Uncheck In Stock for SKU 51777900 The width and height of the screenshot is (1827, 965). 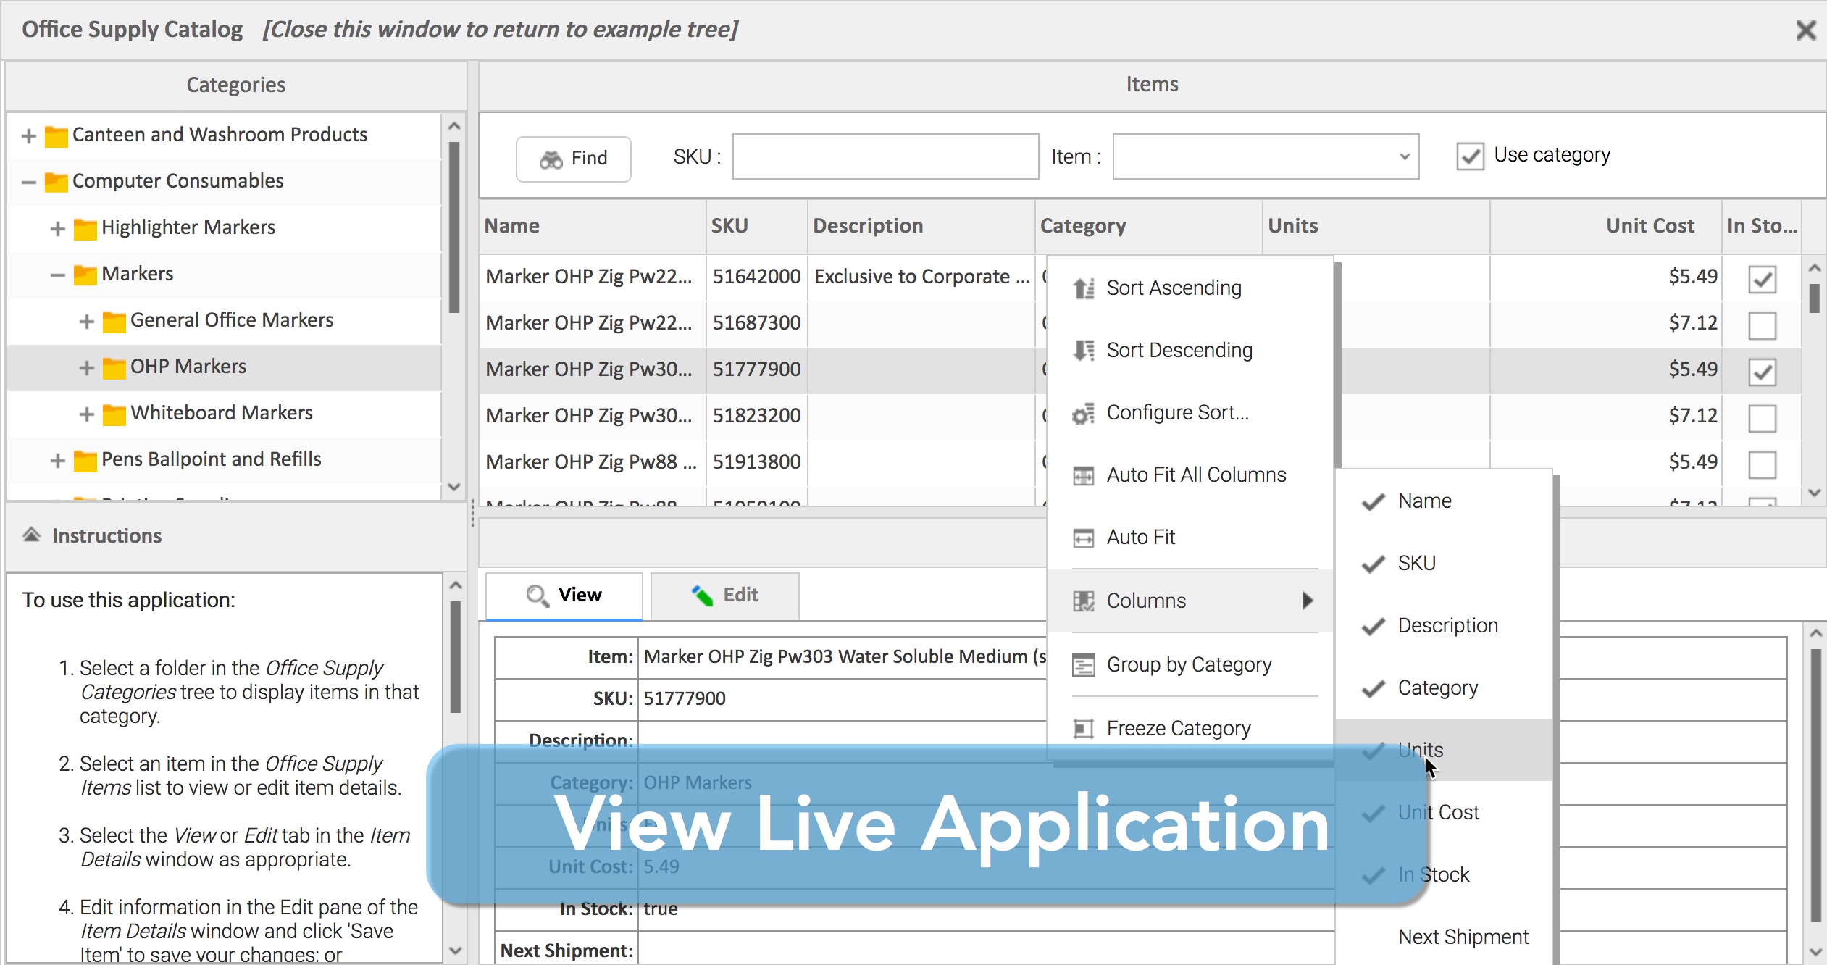[x=1762, y=372]
